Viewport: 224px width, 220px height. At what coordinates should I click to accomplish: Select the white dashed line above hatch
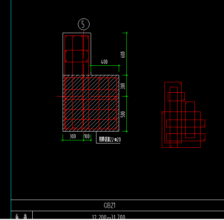[x=77, y=75]
